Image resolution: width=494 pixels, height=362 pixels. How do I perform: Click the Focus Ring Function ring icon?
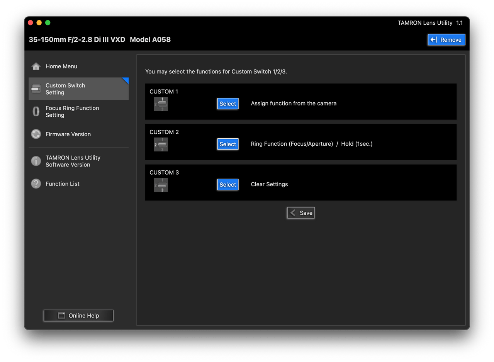36,112
